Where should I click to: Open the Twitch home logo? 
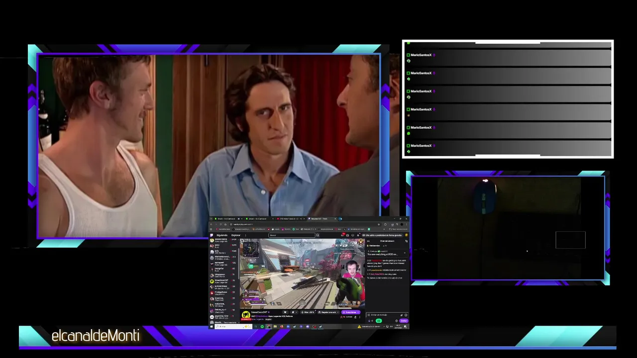(x=212, y=235)
